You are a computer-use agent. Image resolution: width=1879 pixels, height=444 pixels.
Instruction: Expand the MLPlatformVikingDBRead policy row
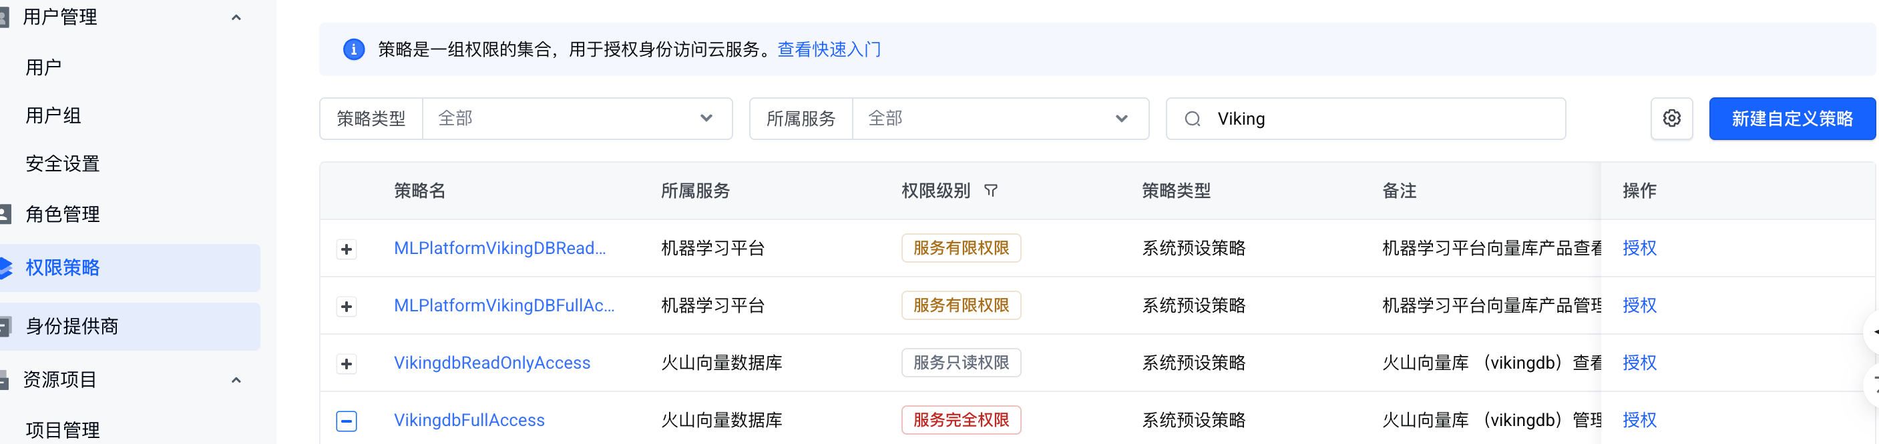347,249
